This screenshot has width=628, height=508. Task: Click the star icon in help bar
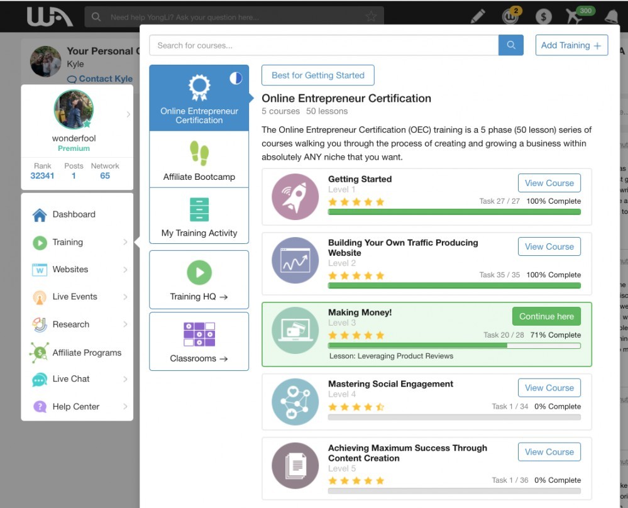tap(372, 16)
